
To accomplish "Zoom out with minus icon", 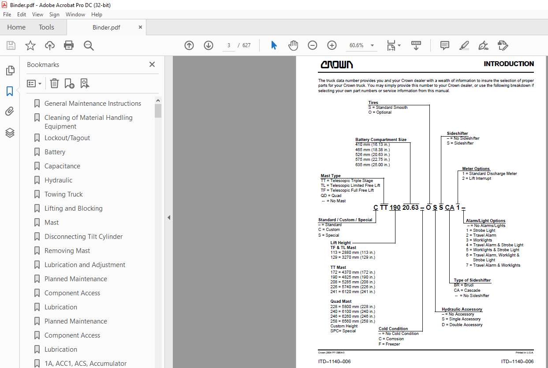I will (313, 45).
